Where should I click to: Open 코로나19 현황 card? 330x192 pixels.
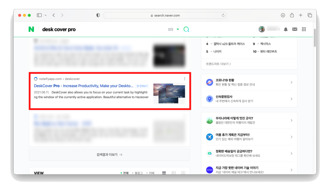pos(249,82)
